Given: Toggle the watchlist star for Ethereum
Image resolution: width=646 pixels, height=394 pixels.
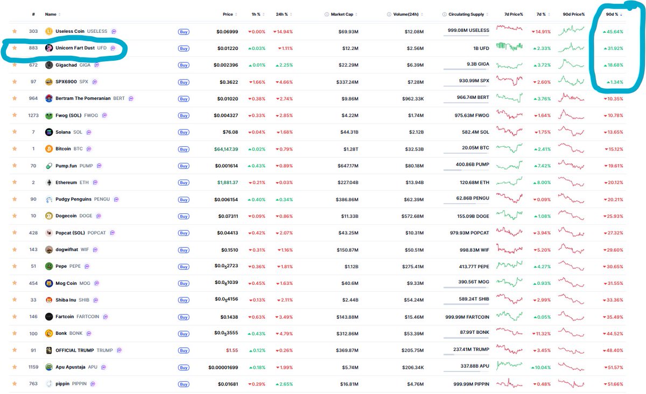Looking at the screenshot, I should pos(15,183).
